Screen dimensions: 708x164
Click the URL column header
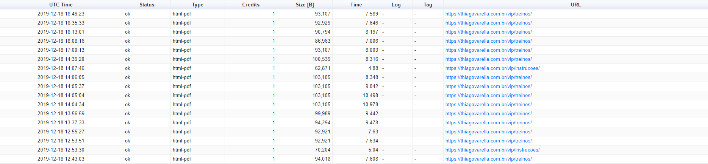tap(575, 5)
